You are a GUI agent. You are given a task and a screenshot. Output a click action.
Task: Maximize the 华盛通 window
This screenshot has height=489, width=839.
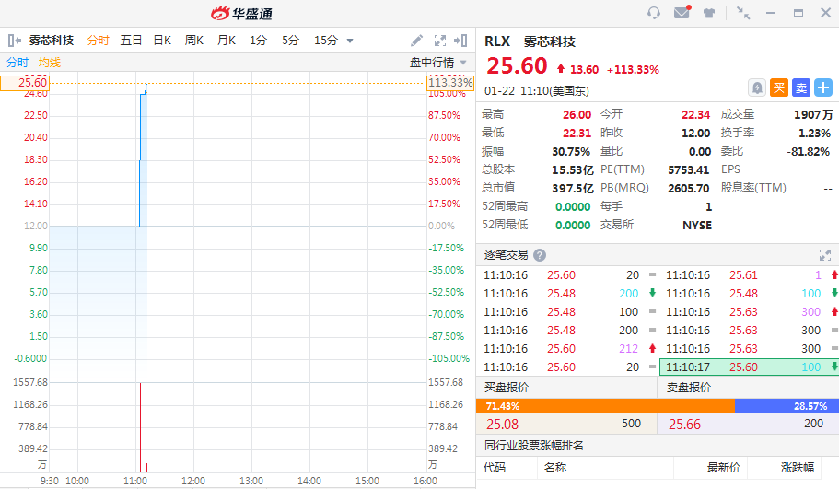point(798,13)
